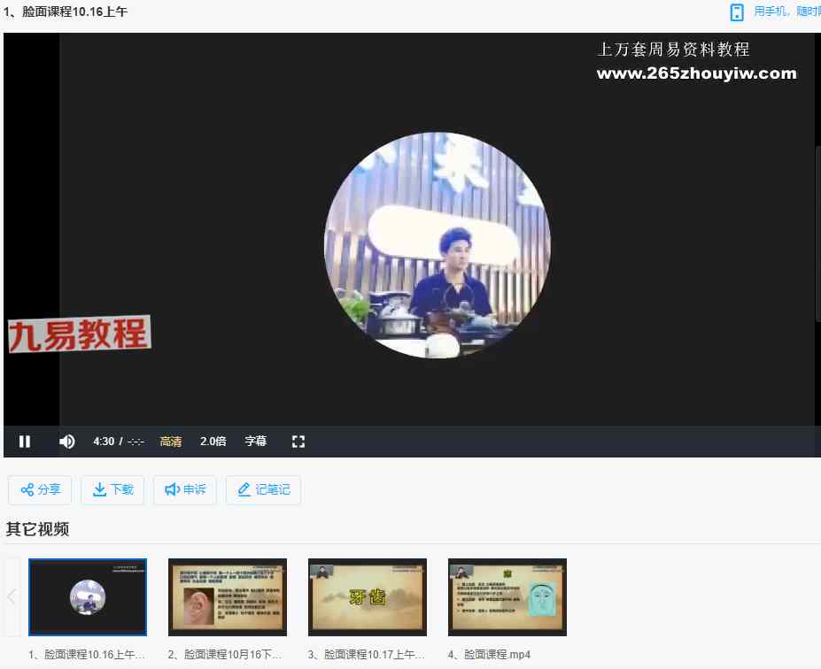
Task: Click the mobile phone icon at top right
Action: tap(736, 12)
